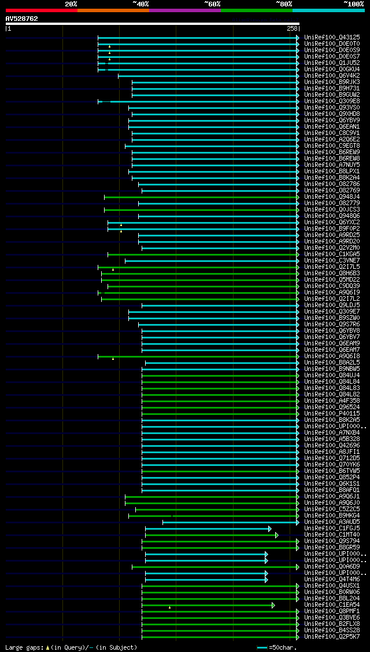370x652 pixels.
Task: Open hit UniRef100_Q1JU52
Action: point(332,63)
